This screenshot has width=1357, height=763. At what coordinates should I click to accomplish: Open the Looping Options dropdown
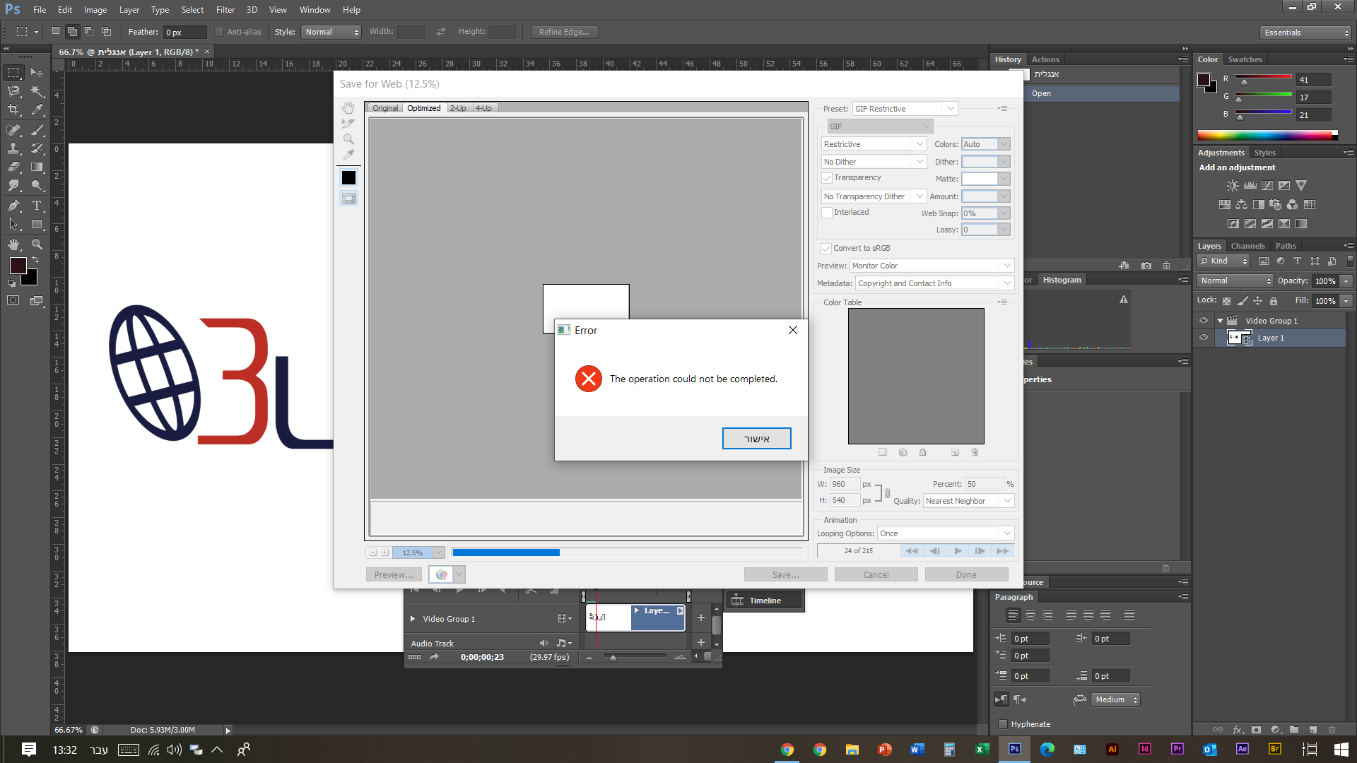click(945, 533)
